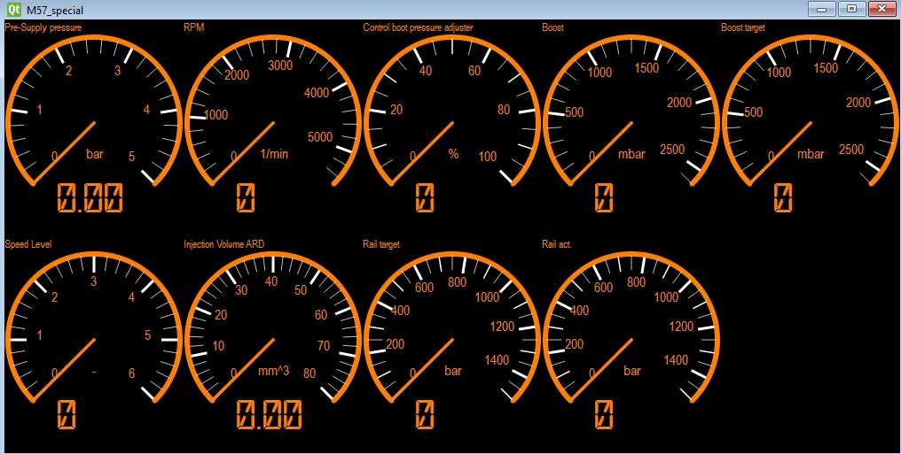Image resolution: width=901 pixels, height=454 pixels.
Task: Click the Qt icon in the title bar
Action: [x=12, y=10]
